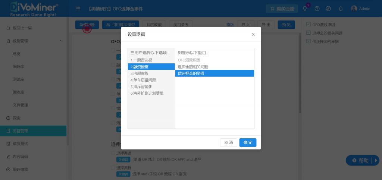Screen dimensions: 382x180
Task: Click the shopping cart icon in 购买话题
Action: click(x=272, y=9)
